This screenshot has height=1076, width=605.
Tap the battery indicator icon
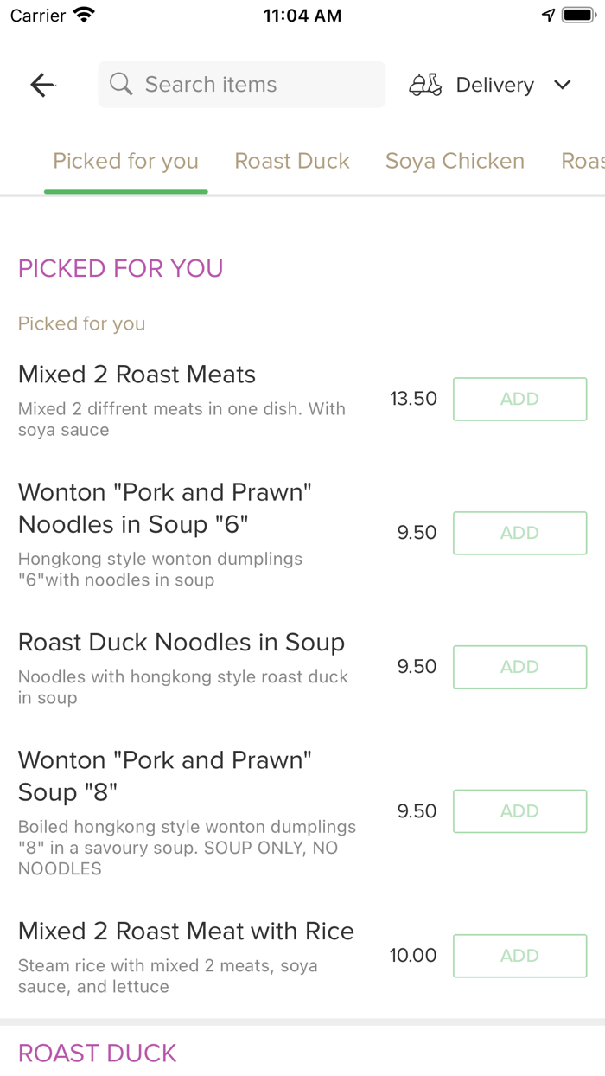tap(578, 16)
